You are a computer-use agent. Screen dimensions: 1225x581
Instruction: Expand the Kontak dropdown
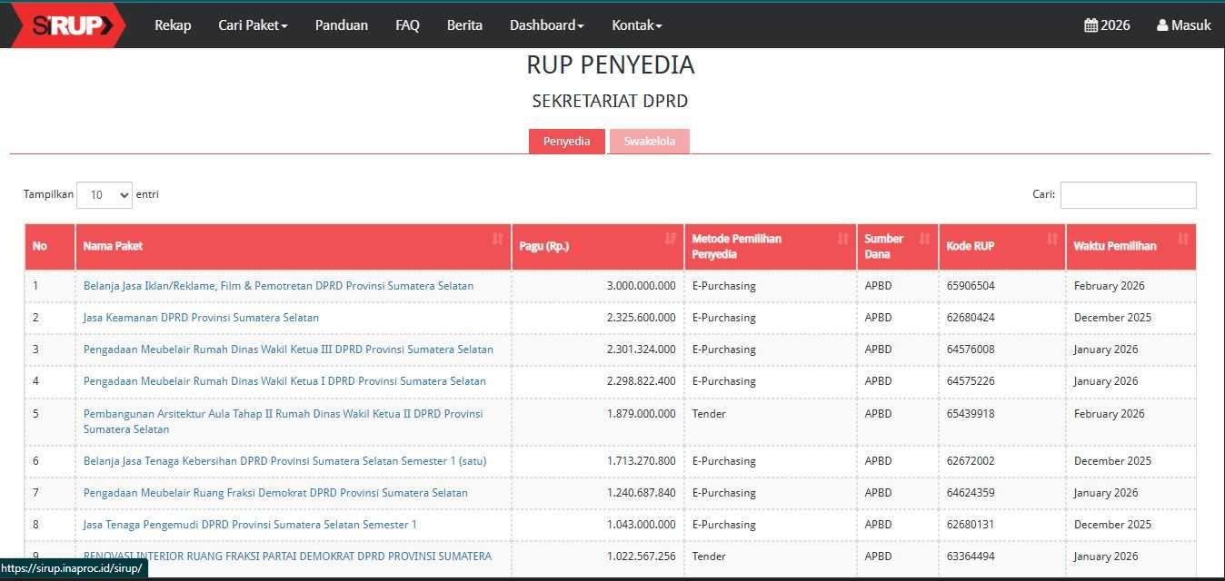pyautogui.click(x=636, y=25)
